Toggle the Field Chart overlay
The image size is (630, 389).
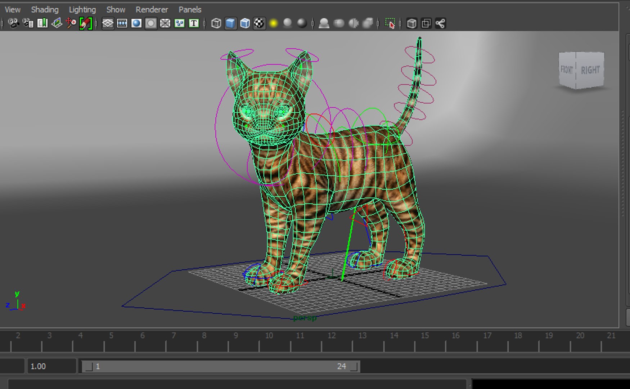tap(165, 23)
